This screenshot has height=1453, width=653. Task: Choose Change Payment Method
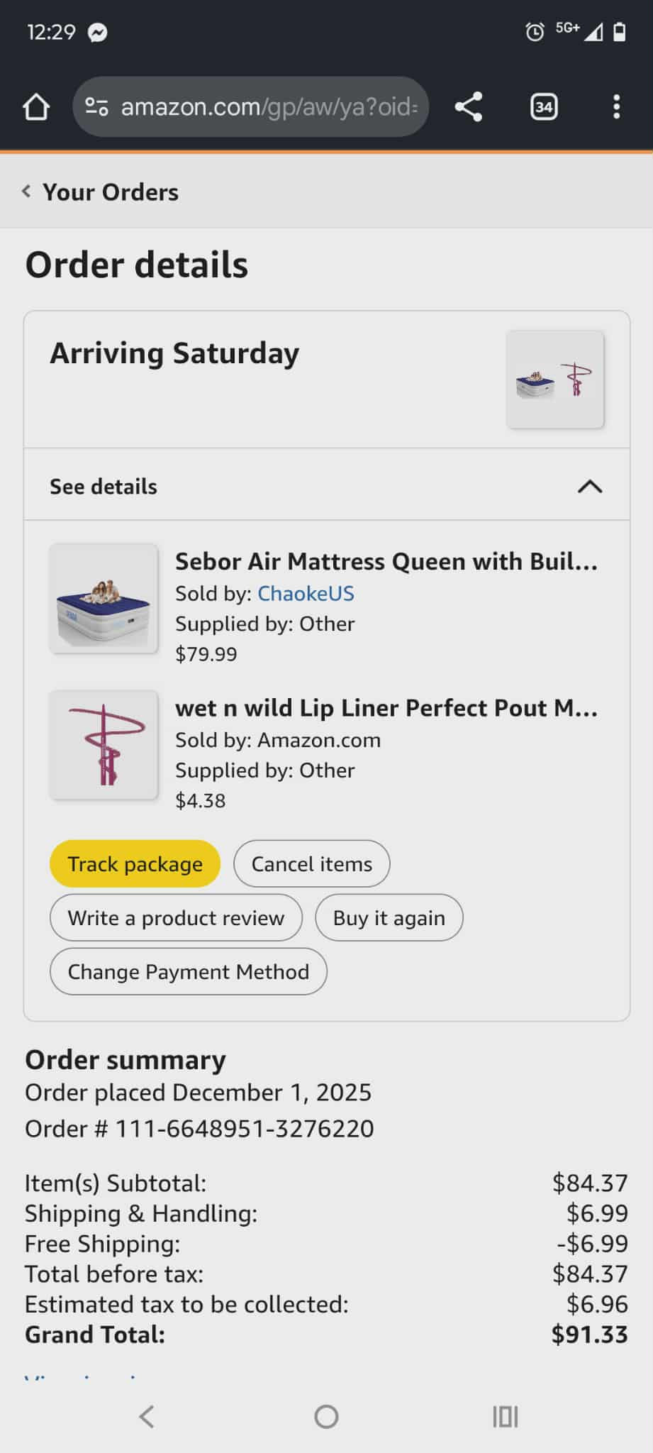coord(188,972)
